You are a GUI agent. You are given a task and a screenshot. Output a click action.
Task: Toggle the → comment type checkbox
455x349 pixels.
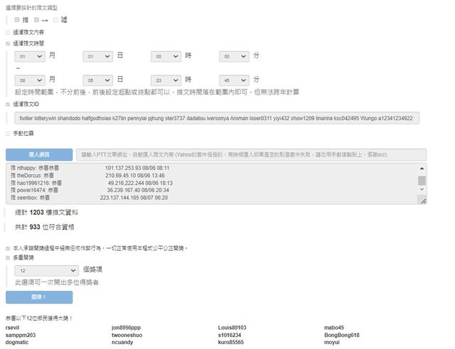[37, 19]
